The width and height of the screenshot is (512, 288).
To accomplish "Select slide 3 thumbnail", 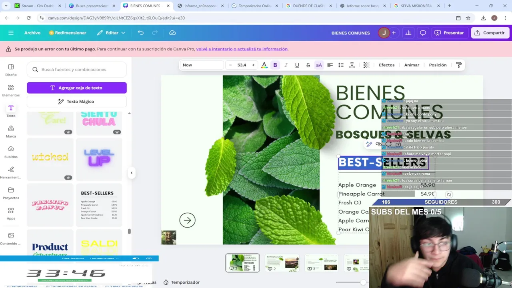I will [322, 263].
